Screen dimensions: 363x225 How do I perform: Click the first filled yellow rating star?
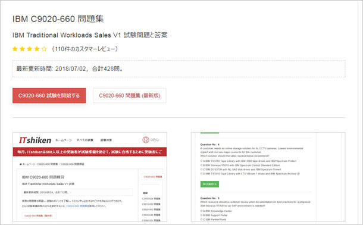[15, 49]
